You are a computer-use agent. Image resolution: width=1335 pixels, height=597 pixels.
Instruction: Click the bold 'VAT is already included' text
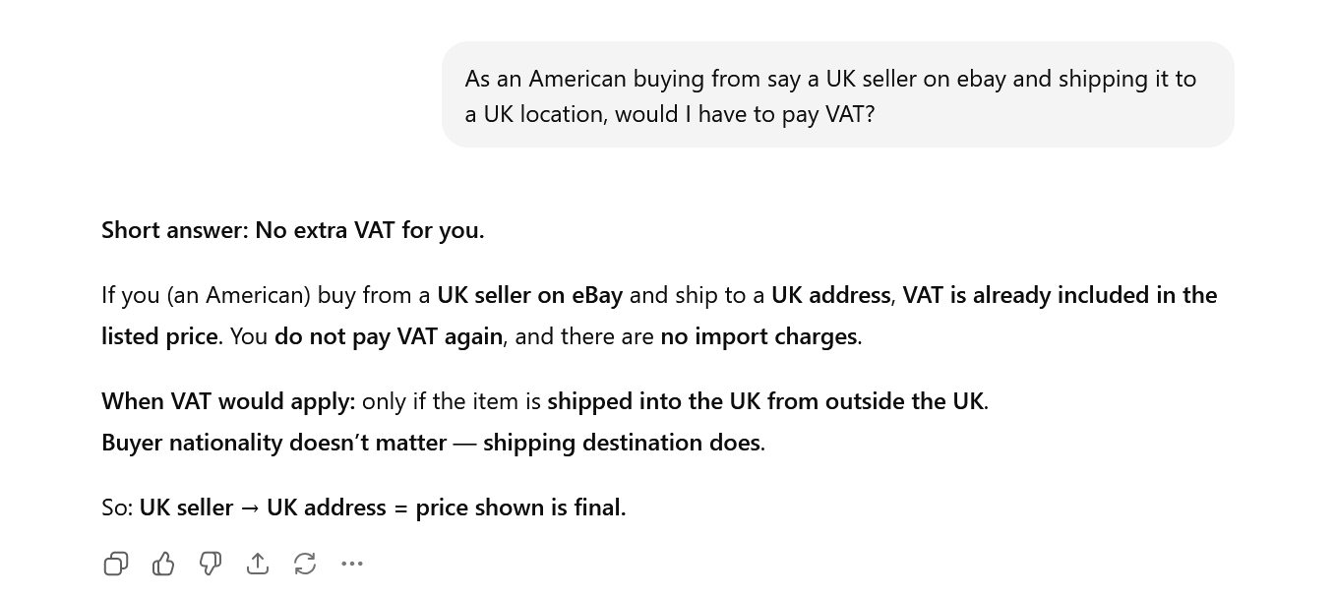pyautogui.click(x=1059, y=295)
